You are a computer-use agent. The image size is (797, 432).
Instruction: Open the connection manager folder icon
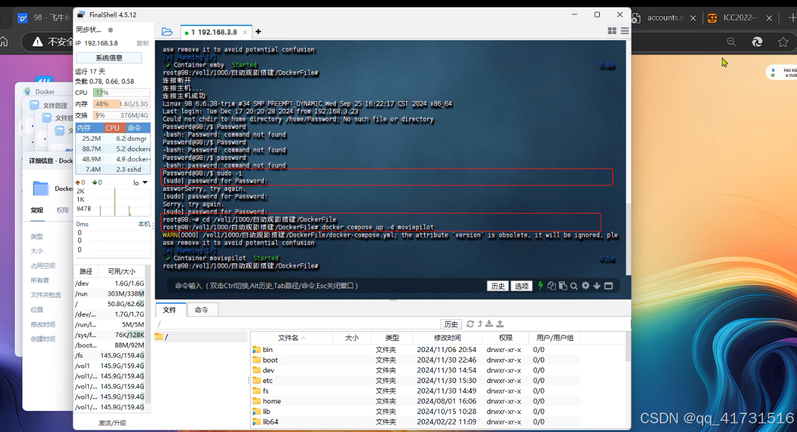(x=167, y=32)
